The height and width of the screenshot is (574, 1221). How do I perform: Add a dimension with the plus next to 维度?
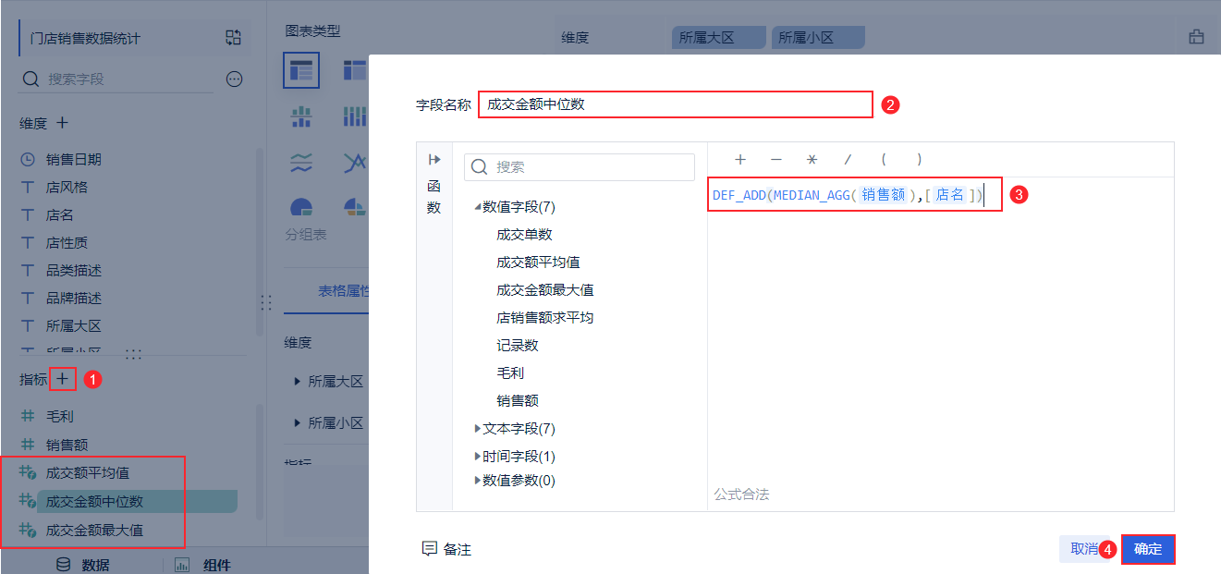point(62,122)
